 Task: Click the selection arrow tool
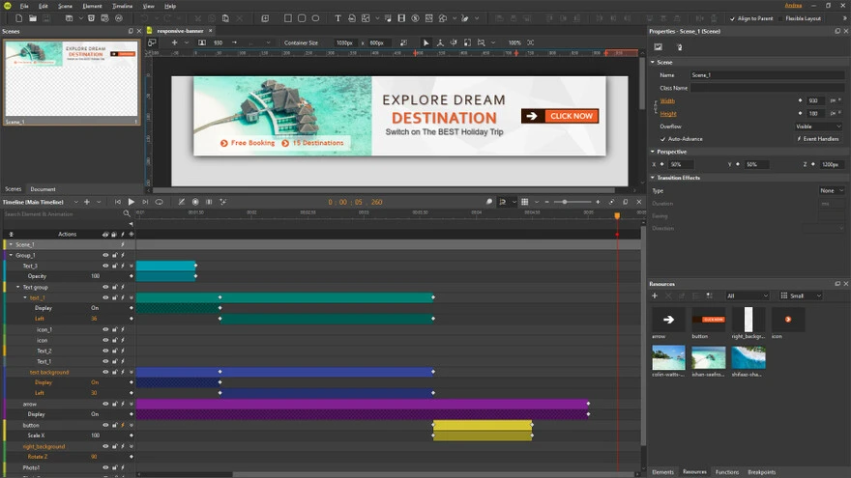(x=425, y=42)
